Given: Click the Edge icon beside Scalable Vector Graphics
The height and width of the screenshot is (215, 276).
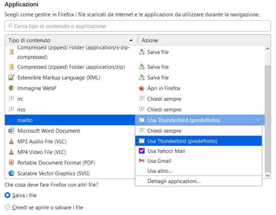Looking at the screenshot, I should pyautogui.click(x=11, y=173).
